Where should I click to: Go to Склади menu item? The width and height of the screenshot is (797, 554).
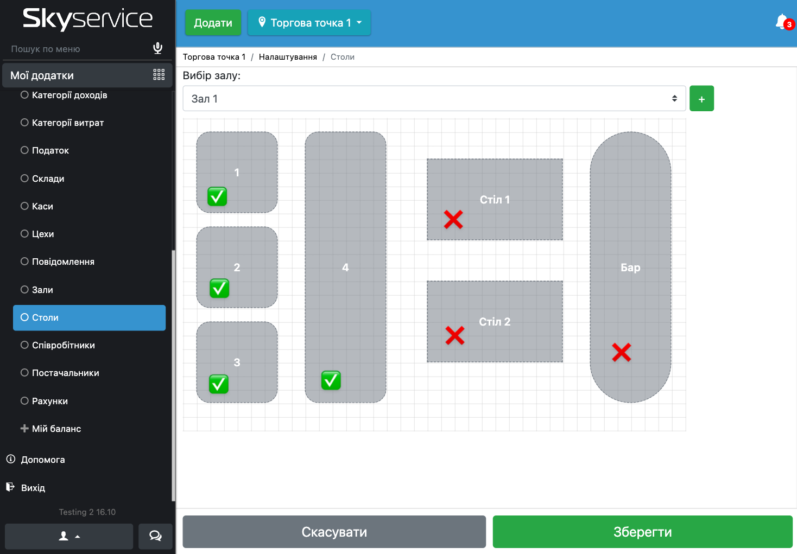[x=48, y=179]
